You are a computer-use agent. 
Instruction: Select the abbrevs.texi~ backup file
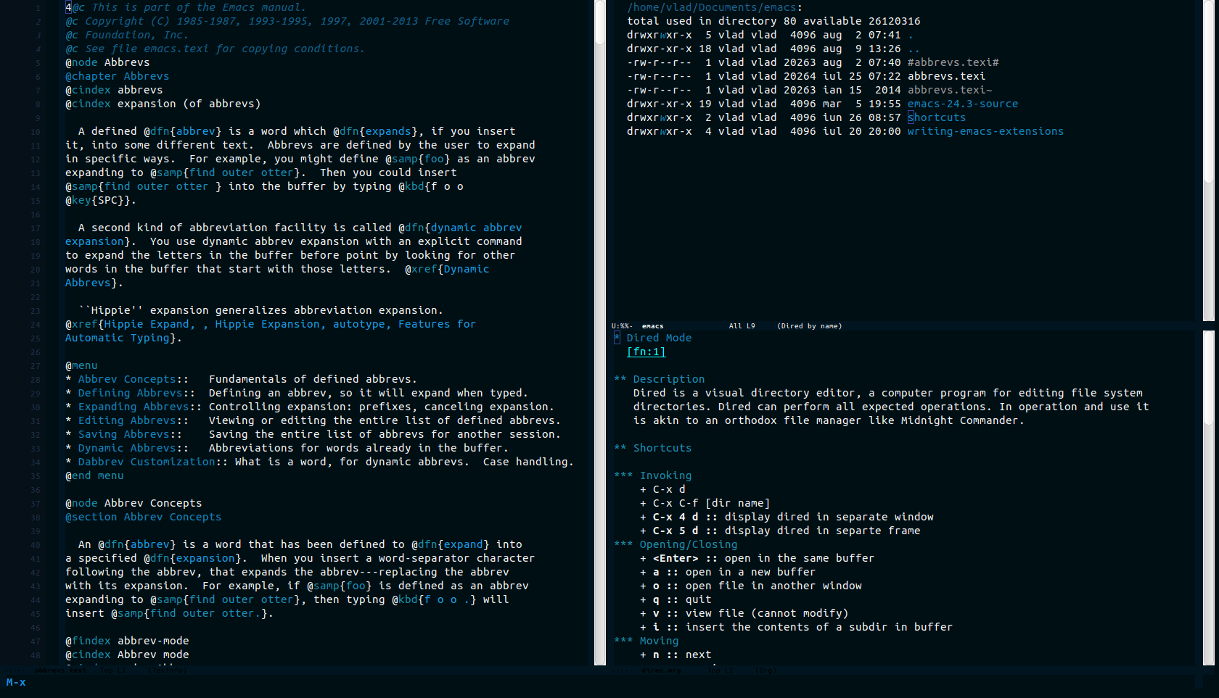click(949, 90)
